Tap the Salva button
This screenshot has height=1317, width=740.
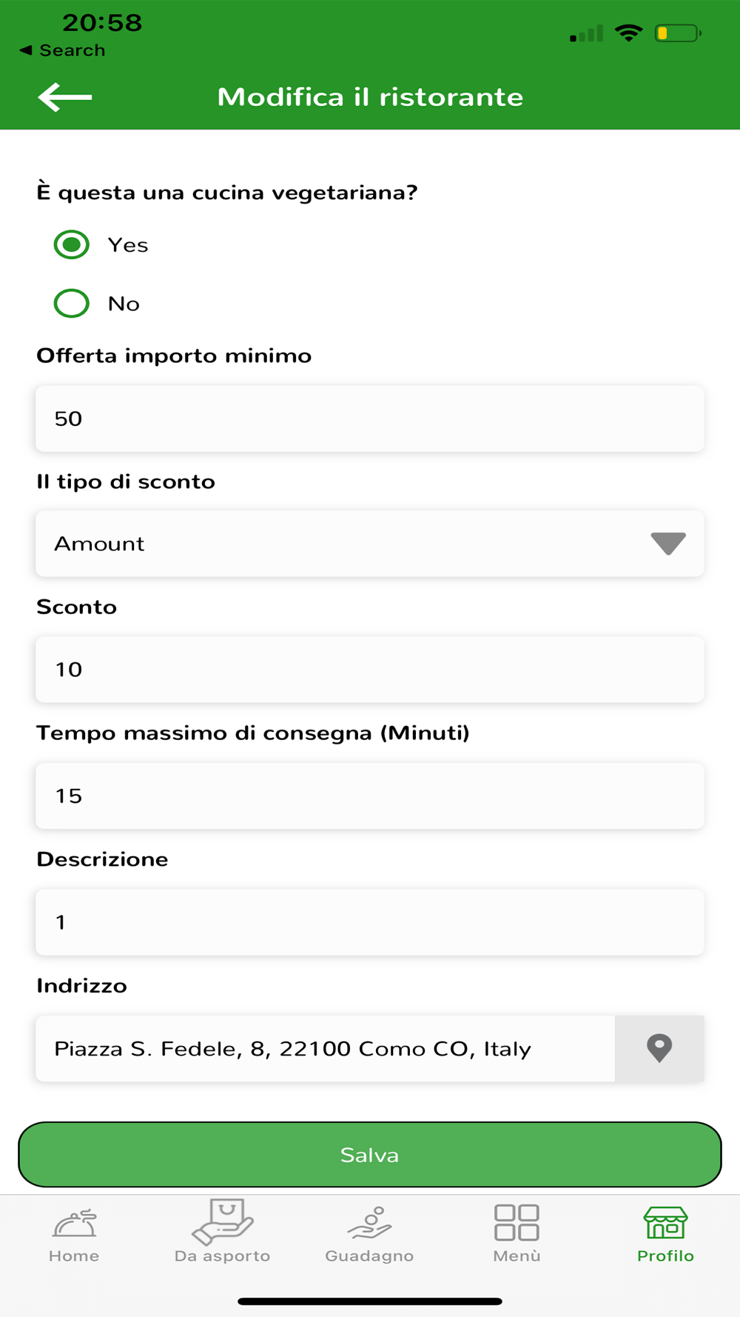click(x=370, y=1154)
